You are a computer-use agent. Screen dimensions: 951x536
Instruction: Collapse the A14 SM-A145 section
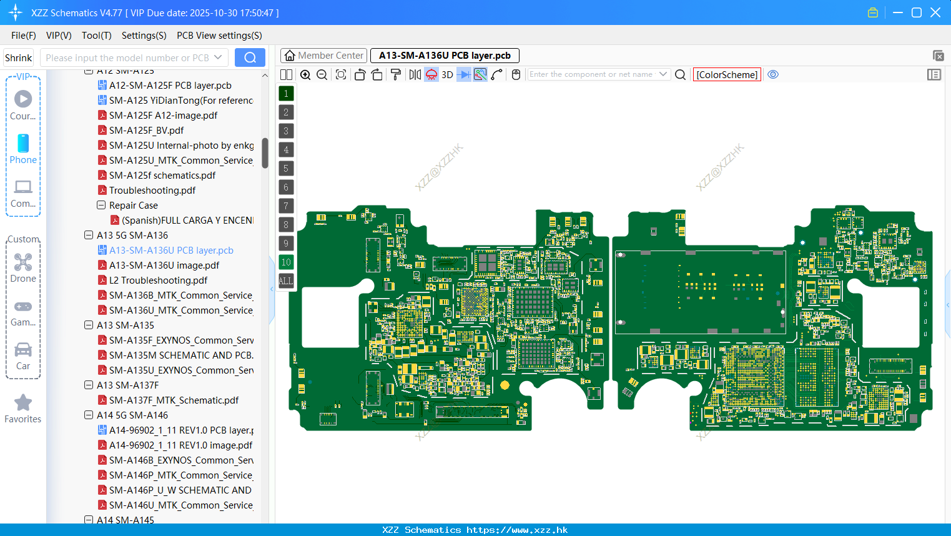point(88,520)
